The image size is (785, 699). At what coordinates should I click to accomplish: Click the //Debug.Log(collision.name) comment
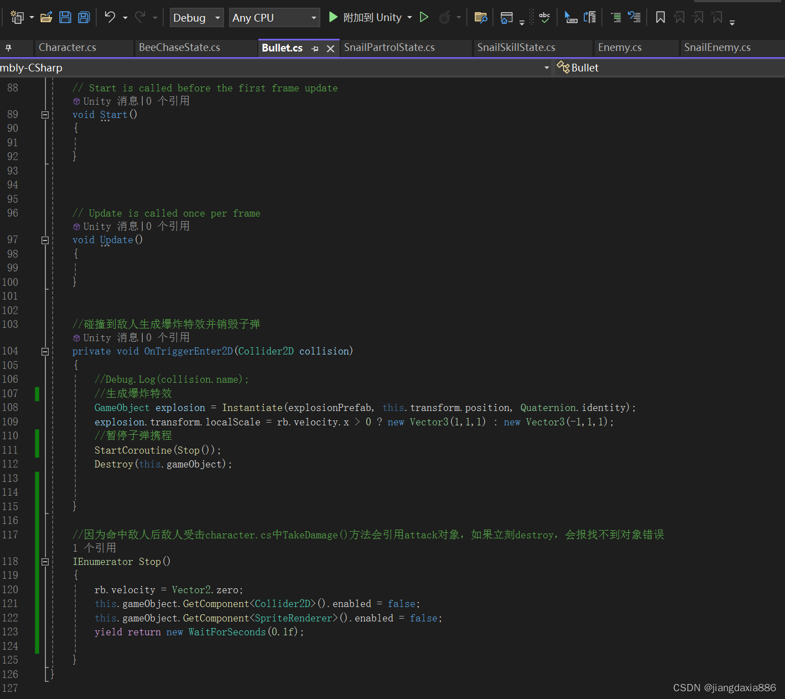[171, 379]
